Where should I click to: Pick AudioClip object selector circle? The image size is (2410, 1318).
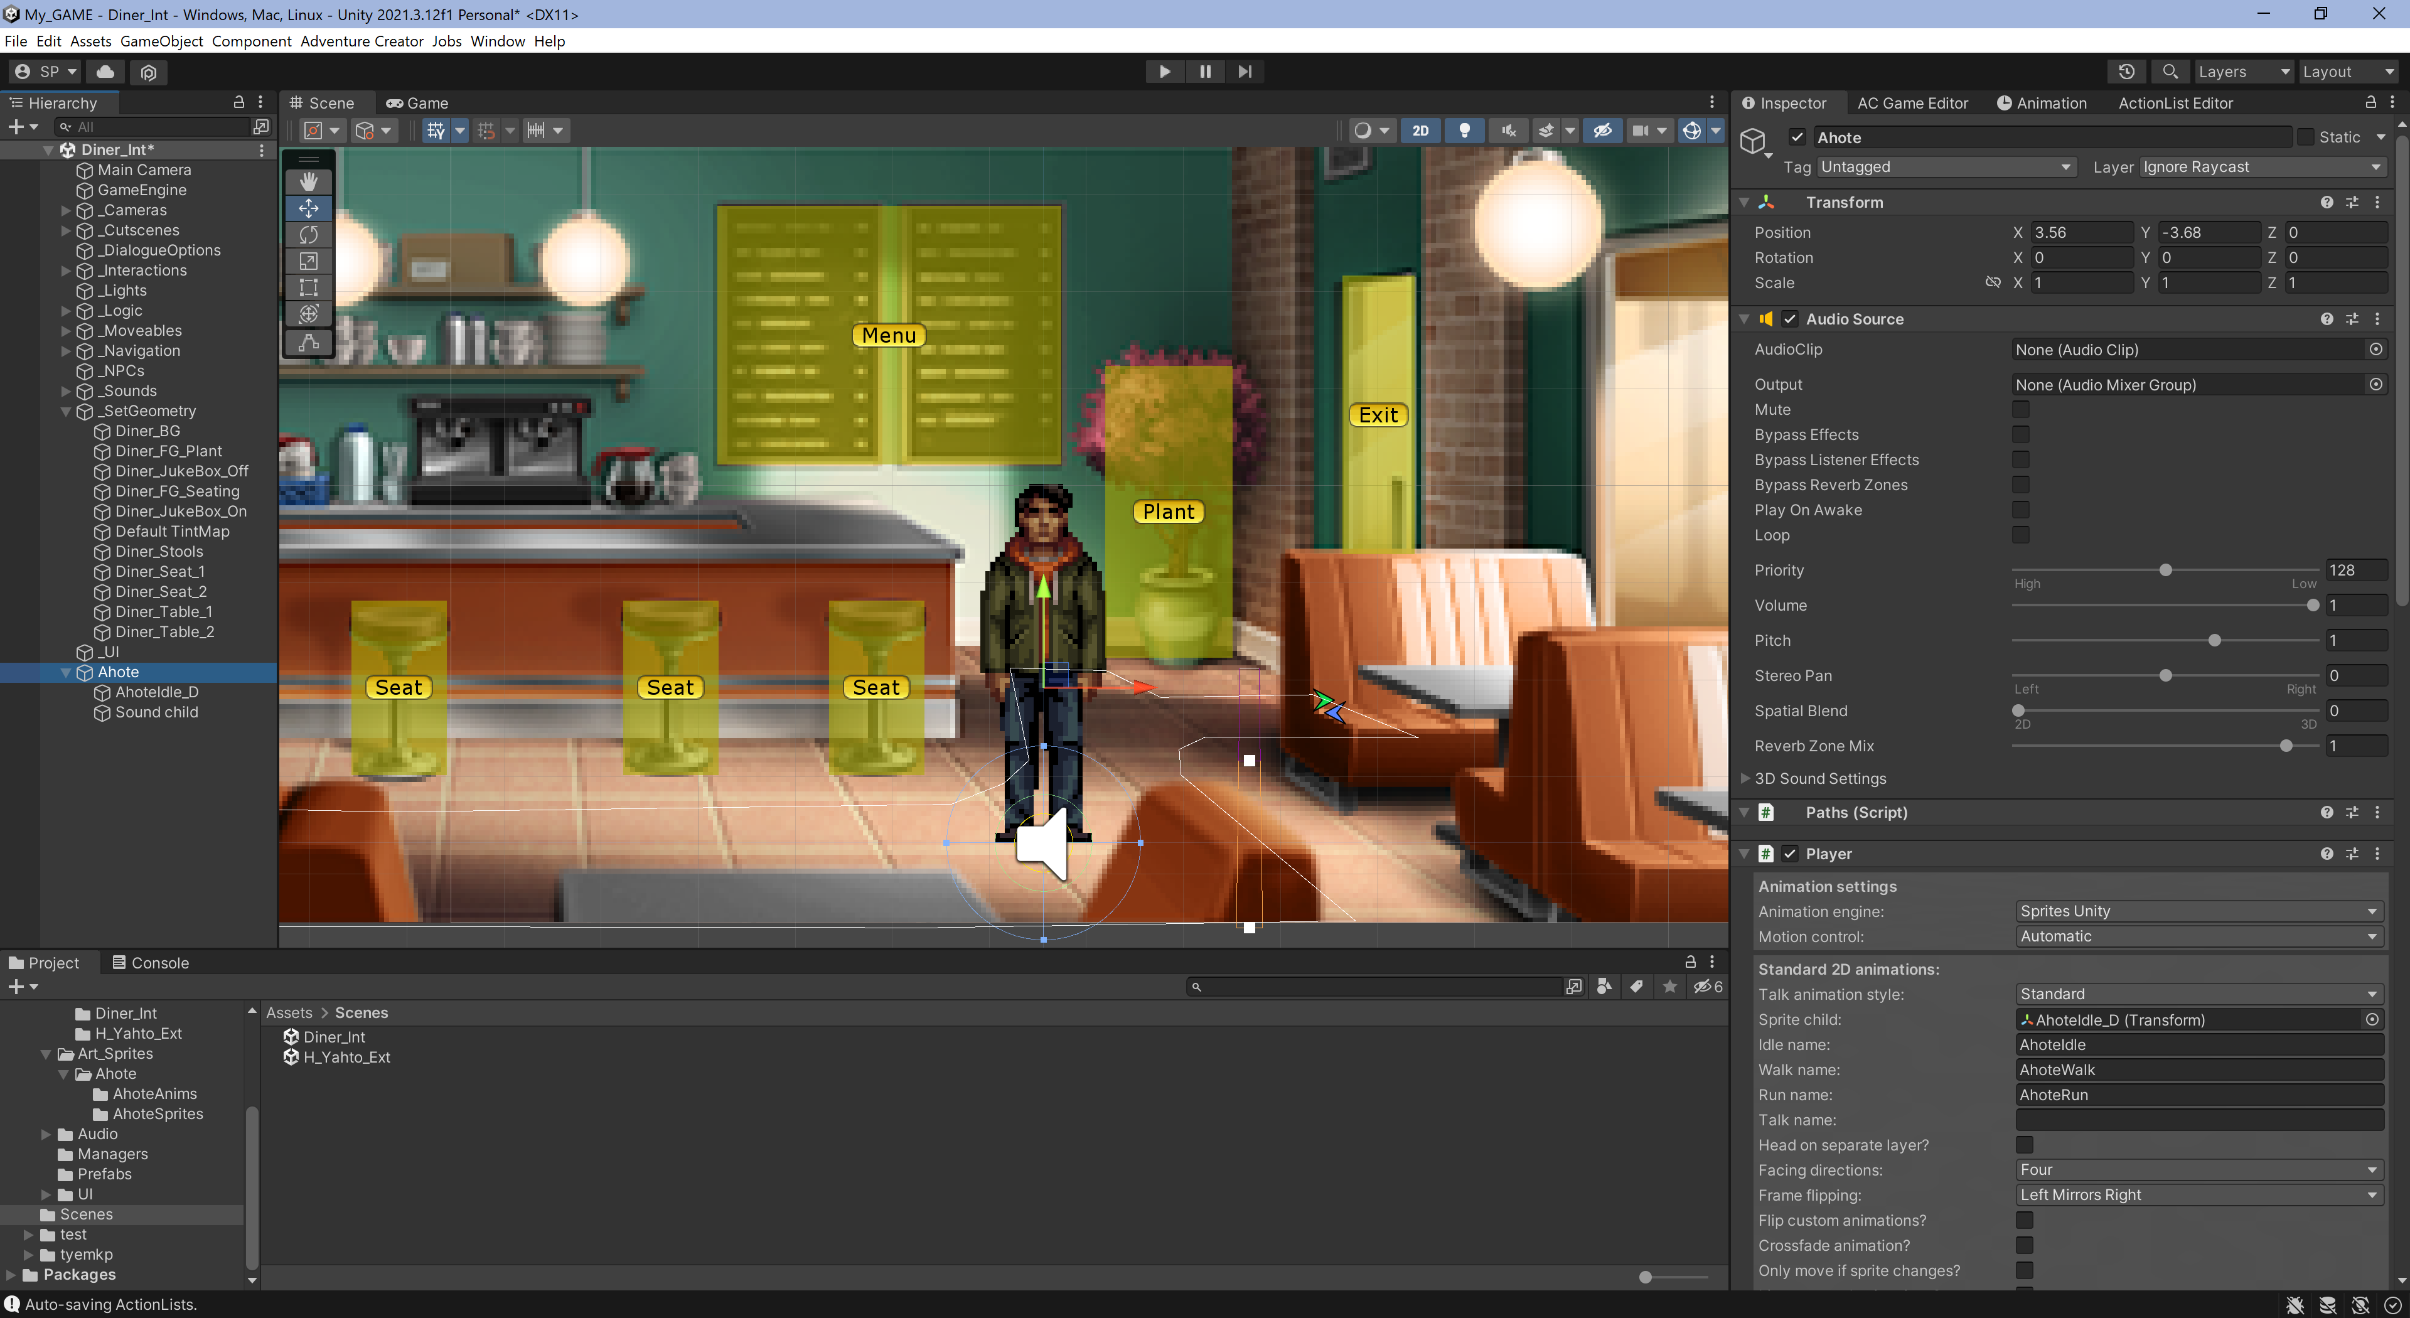[x=2375, y=349]
